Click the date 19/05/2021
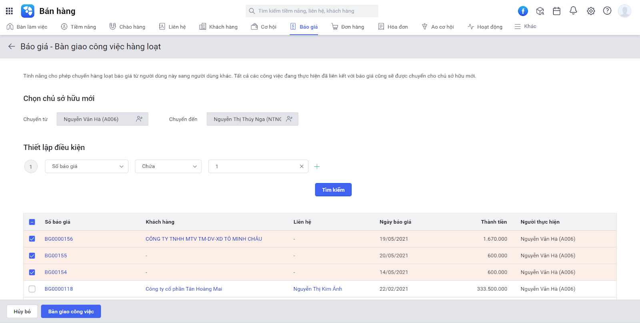This screenshot has height=323, width=640. (x=394, y=239)
